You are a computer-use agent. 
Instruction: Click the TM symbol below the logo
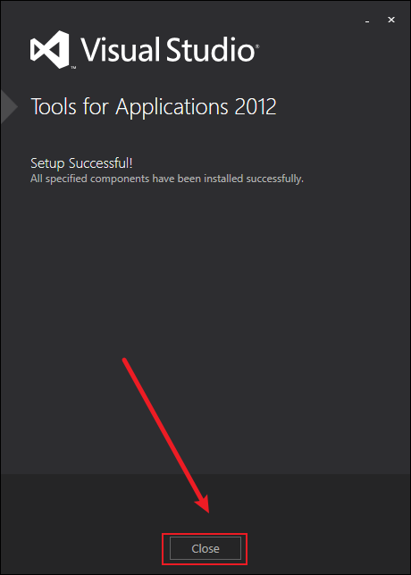(73, 68)
